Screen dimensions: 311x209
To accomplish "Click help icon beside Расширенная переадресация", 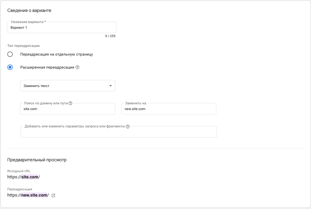I will [77, 67].
